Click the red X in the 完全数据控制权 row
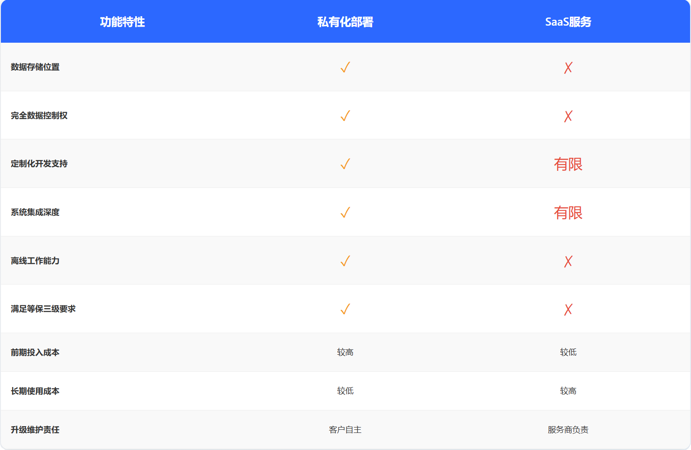 click(x=568, y=116)
